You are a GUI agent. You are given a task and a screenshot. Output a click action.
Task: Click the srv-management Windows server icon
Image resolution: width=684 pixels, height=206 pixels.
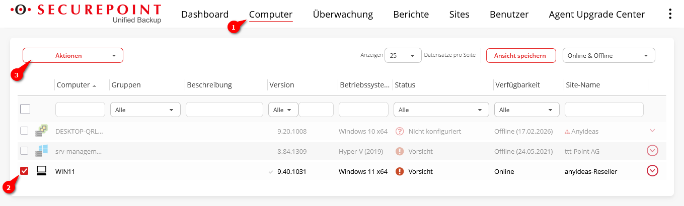click(x=41, y=151)
